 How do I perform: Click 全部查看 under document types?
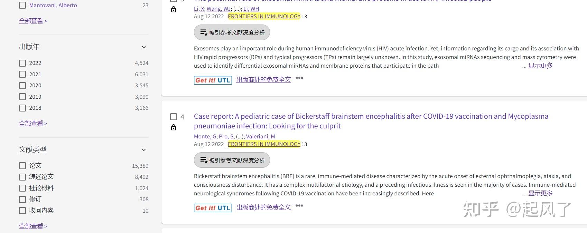(x=33, y=226)
